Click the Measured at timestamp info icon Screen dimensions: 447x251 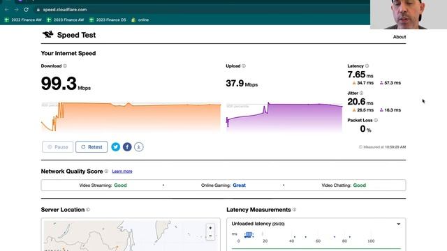coord(360,147)
